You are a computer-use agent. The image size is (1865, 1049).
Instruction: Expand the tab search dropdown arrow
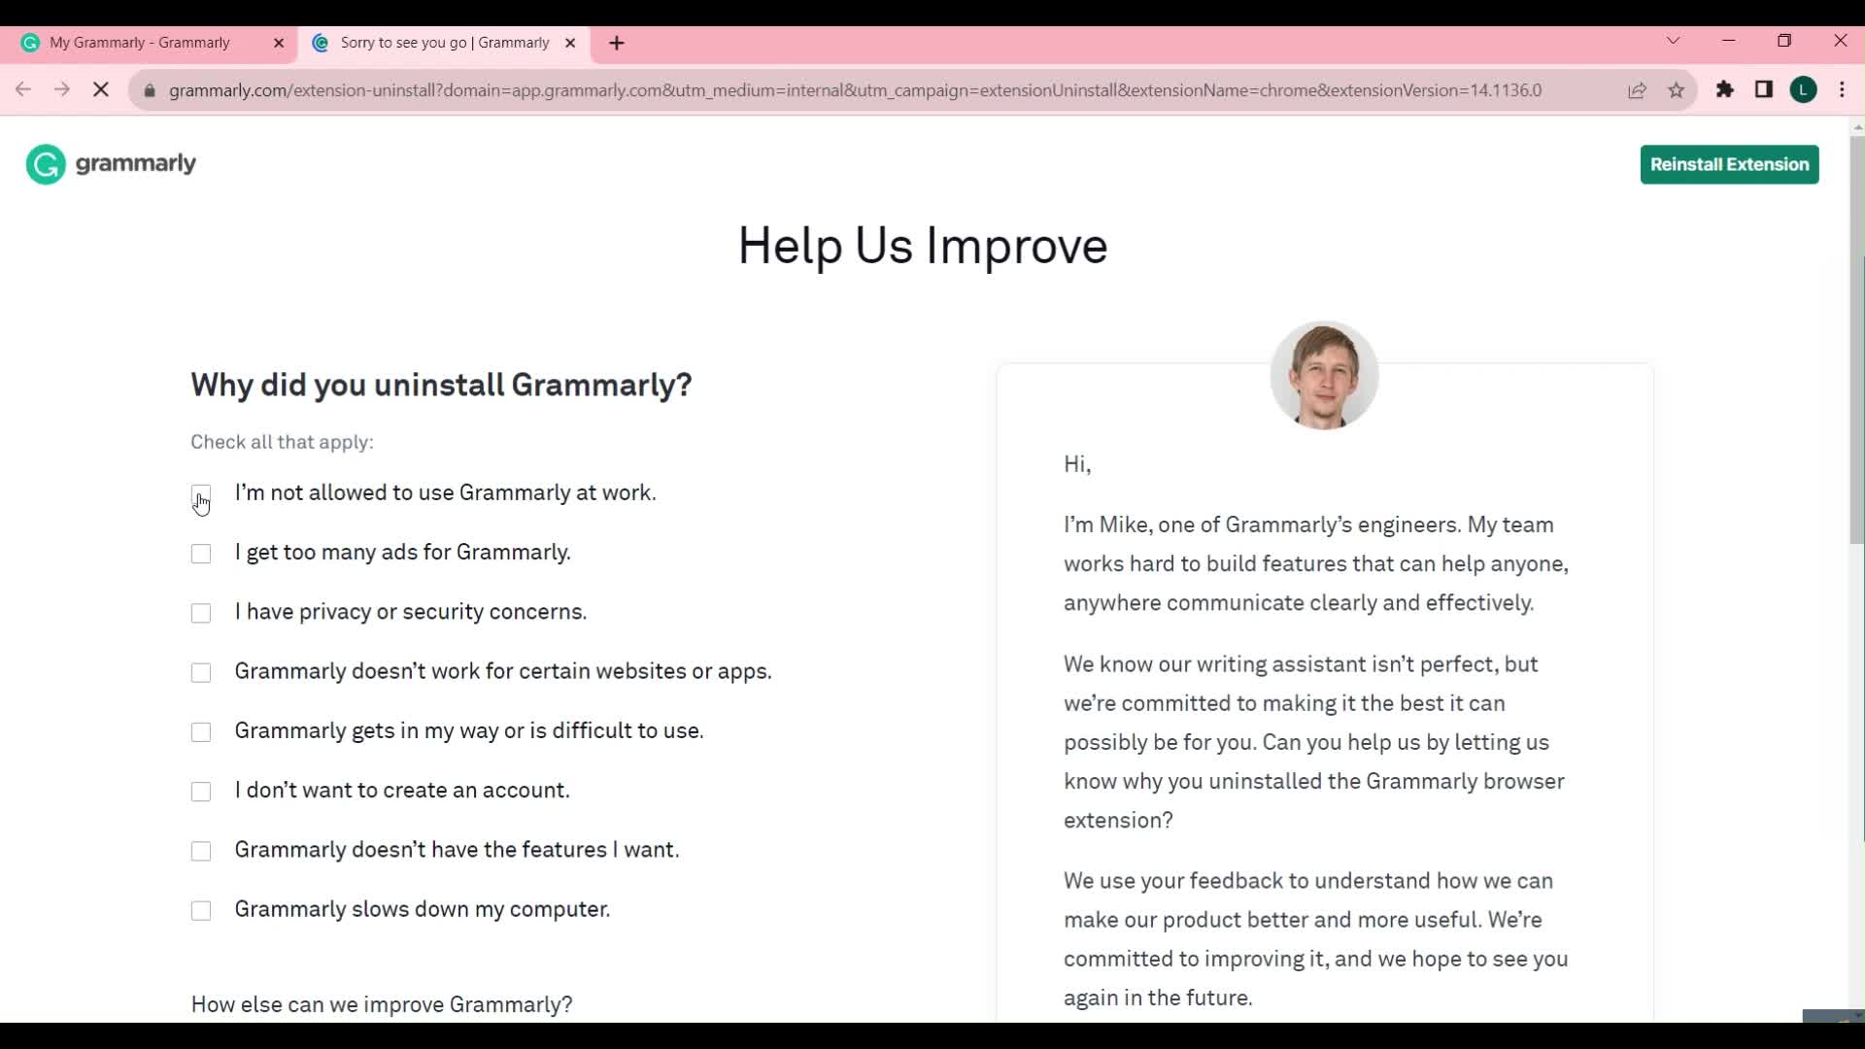click(1673, 41)
